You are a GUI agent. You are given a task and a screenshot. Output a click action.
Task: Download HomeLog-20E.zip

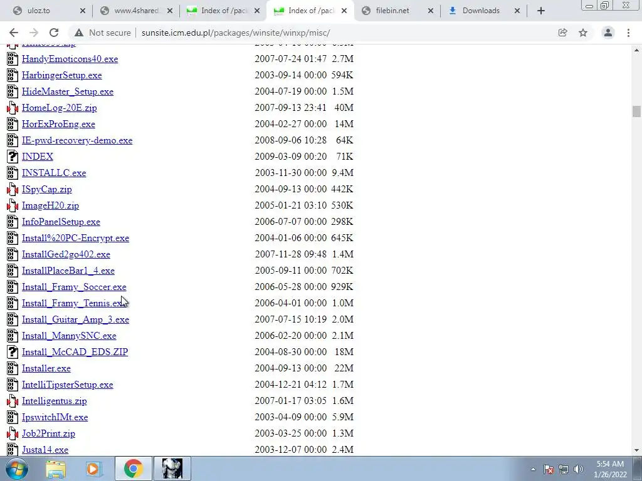point(60,108)
